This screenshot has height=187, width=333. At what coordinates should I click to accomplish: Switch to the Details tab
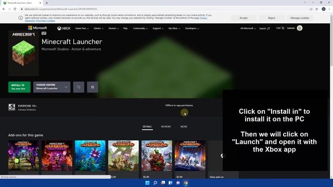[147, 127]
